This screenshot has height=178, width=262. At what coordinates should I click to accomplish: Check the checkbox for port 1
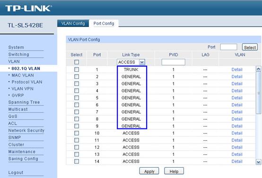77,69
